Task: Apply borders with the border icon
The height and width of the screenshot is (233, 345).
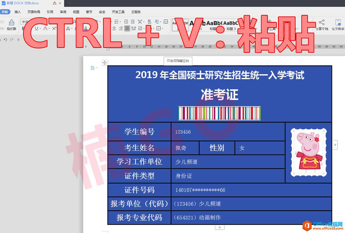Action: (159, 28)
